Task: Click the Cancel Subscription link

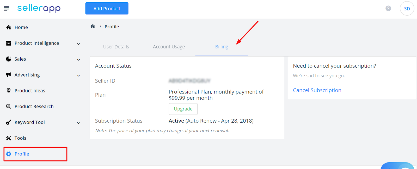Action: (317, 90)
